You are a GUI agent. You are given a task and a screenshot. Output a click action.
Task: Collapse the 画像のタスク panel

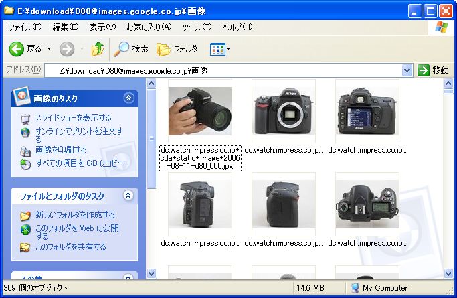coord(128,98)
